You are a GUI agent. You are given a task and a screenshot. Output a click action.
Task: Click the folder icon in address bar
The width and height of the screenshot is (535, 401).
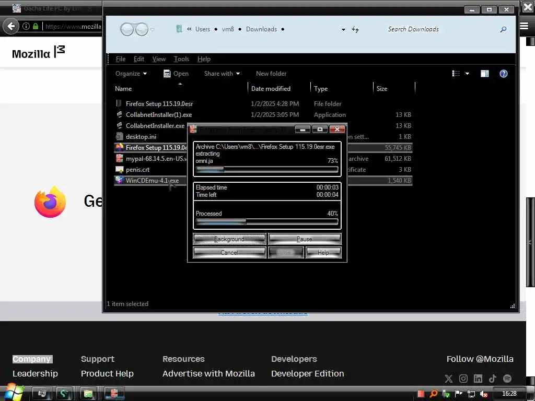179,29
